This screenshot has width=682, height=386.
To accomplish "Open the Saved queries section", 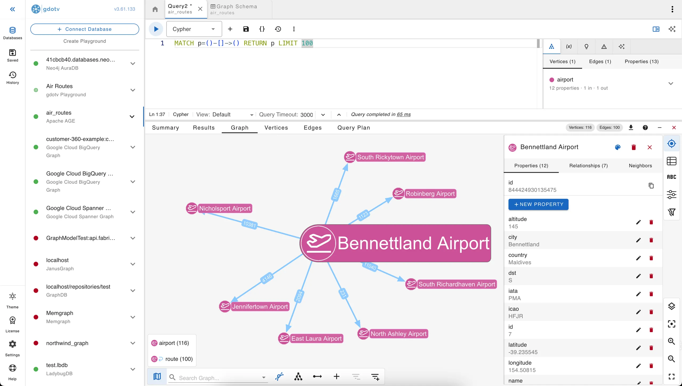I will (x=13, y=55).
